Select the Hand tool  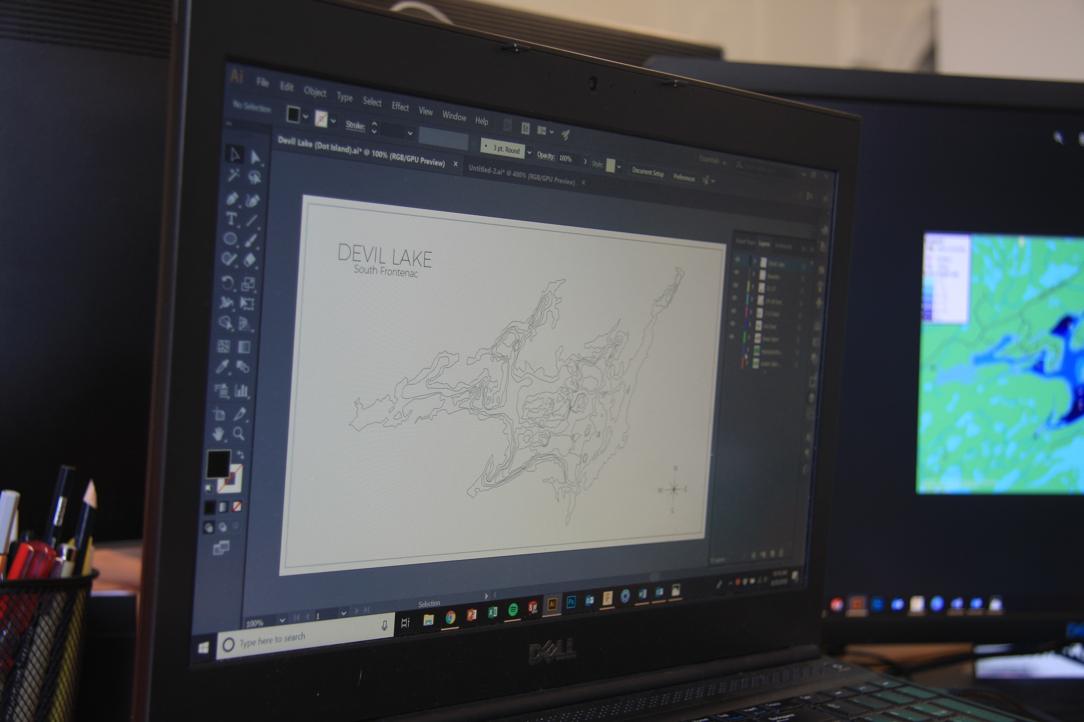pos(218,433)
